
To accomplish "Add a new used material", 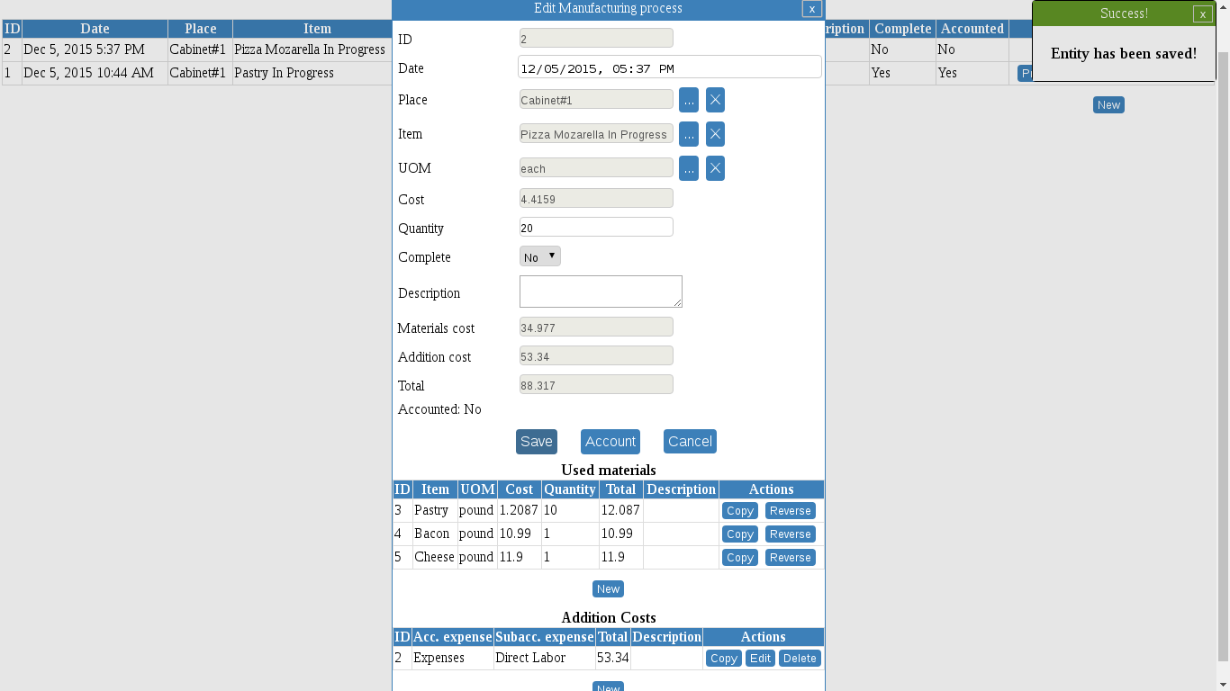I will (x=608, y=588).
